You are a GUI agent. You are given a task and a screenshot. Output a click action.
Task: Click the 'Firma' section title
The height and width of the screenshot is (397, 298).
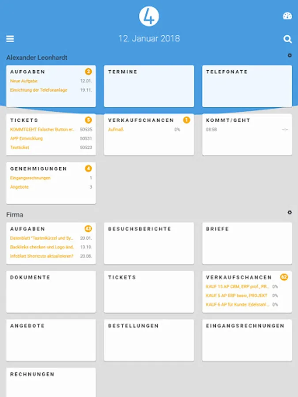point(15,215)
